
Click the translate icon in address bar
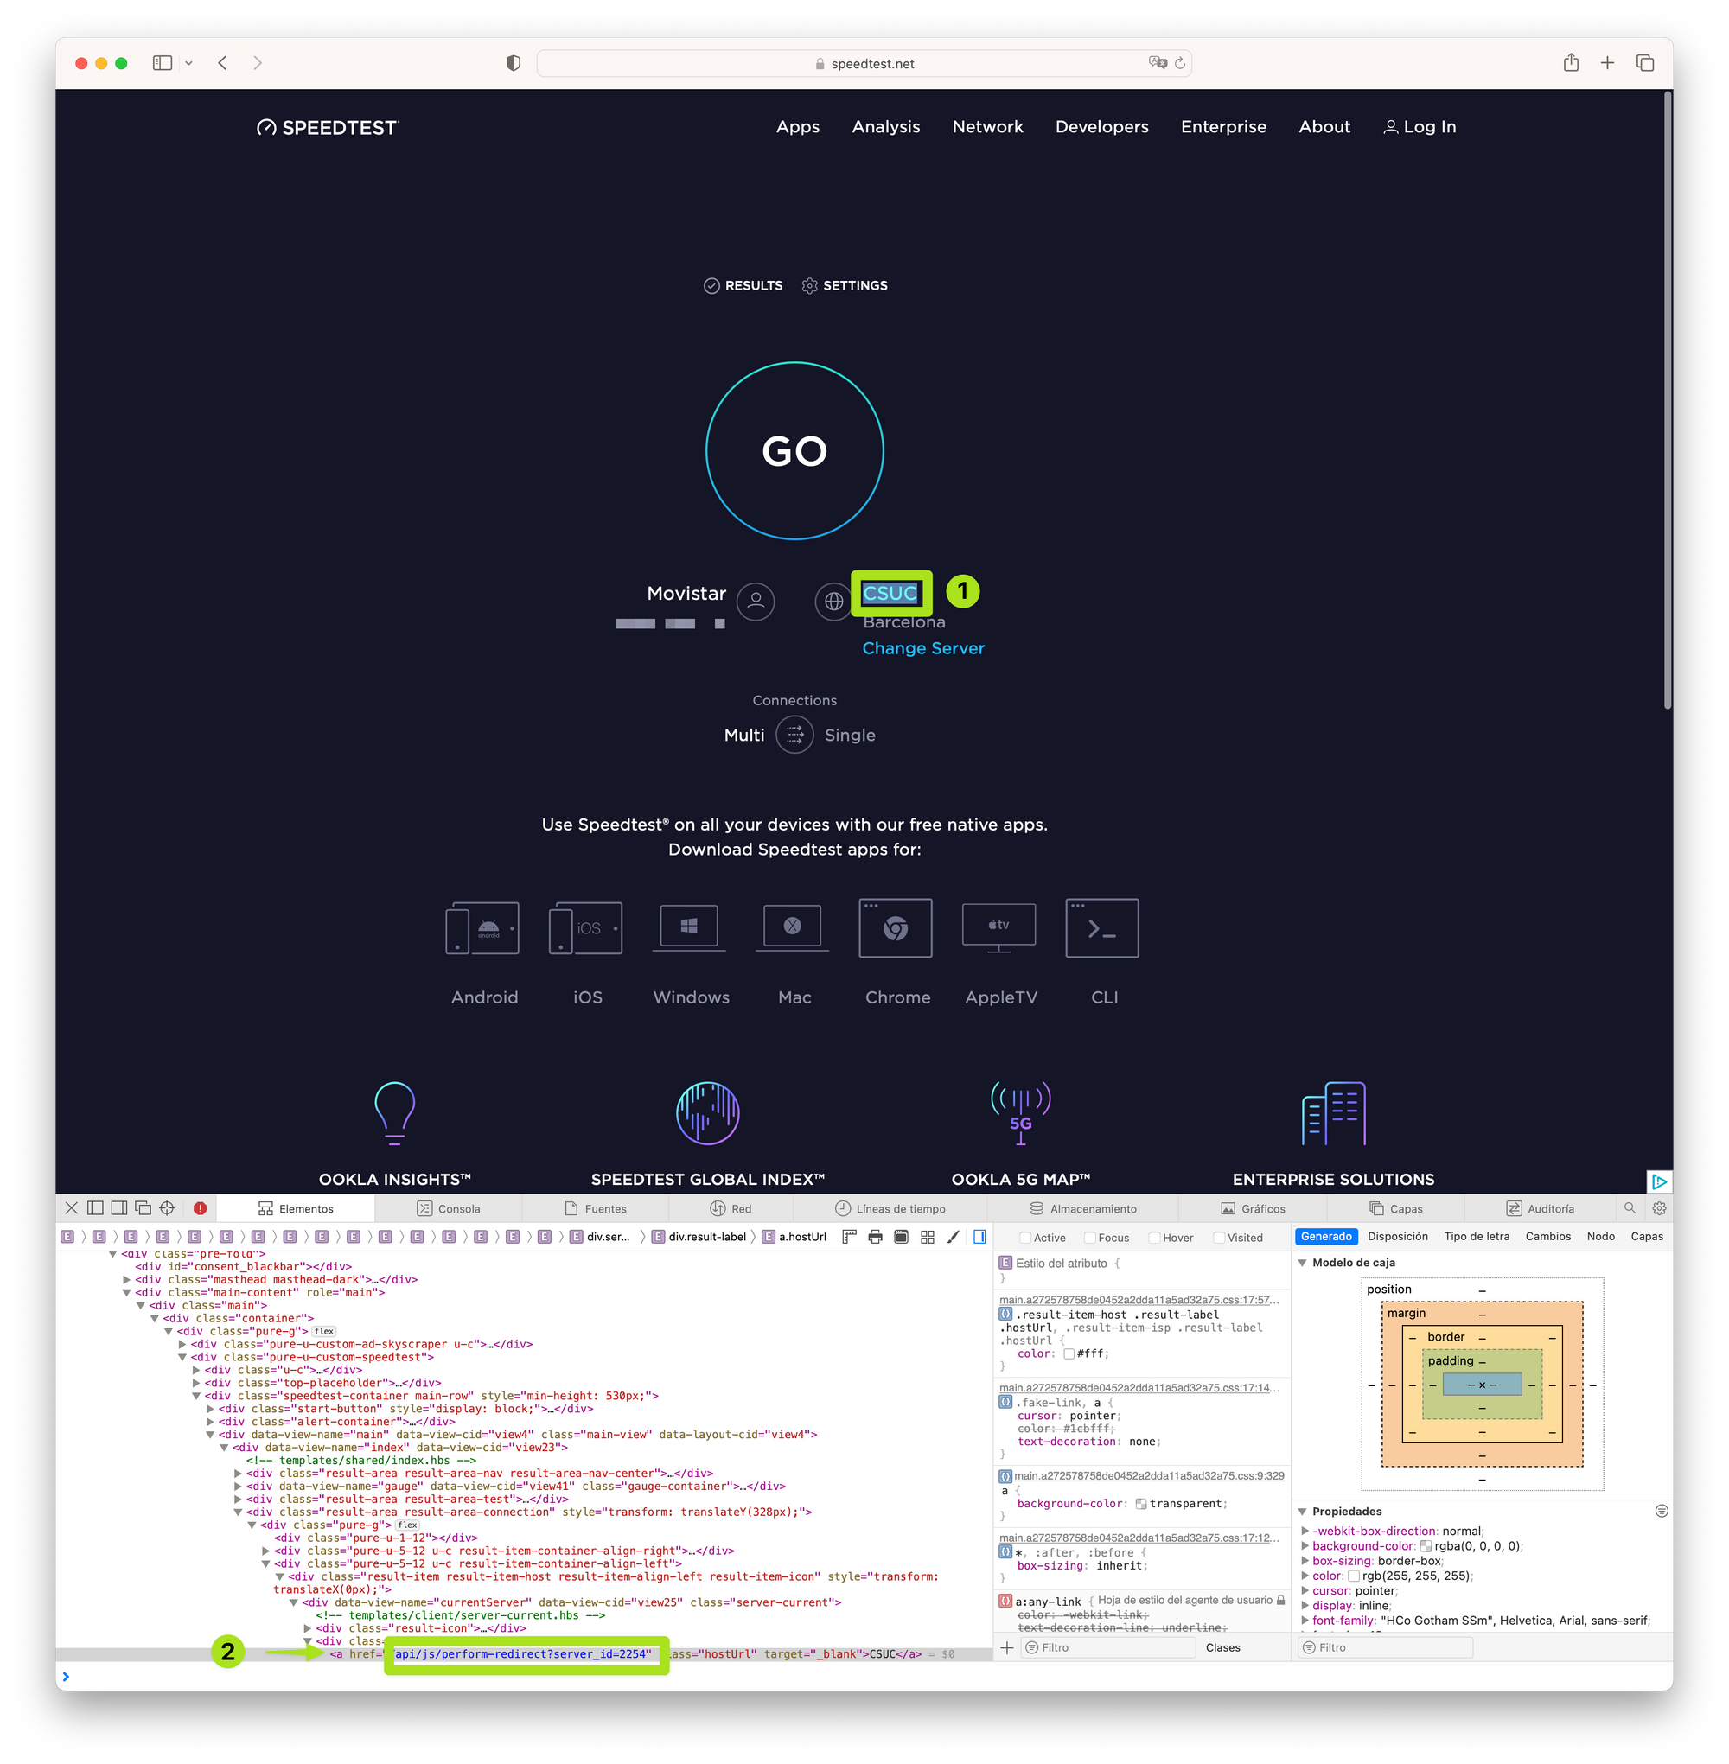coord(1157,62)
